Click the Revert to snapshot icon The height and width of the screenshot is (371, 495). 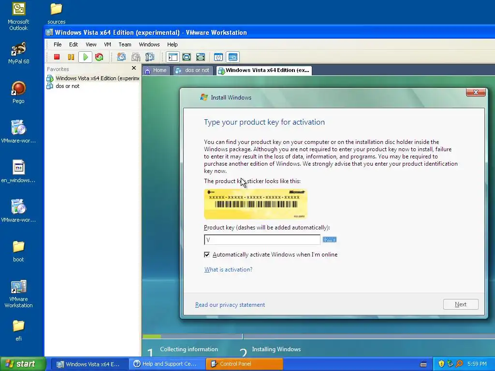[x=136, y=57]
